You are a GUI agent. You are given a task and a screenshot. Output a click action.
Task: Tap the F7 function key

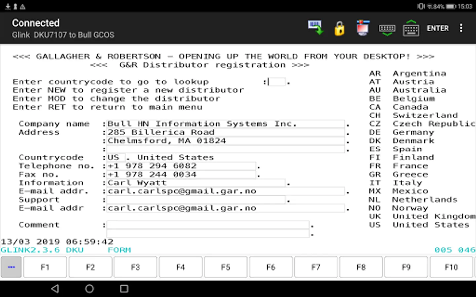pos(316,267)
